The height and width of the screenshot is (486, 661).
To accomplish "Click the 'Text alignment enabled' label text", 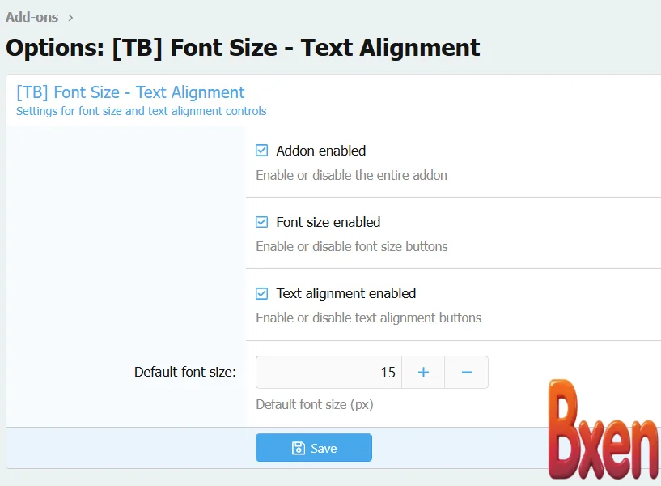I will (x=345, y=293).
